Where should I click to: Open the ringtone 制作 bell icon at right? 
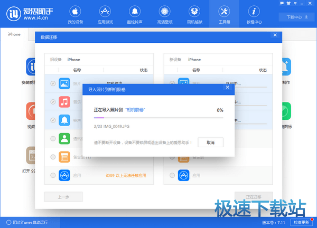(287, 67)
